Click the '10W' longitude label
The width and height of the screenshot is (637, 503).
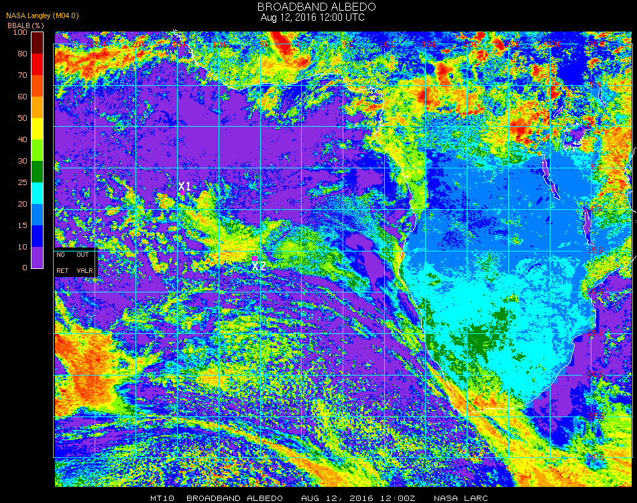click(221, 44)
